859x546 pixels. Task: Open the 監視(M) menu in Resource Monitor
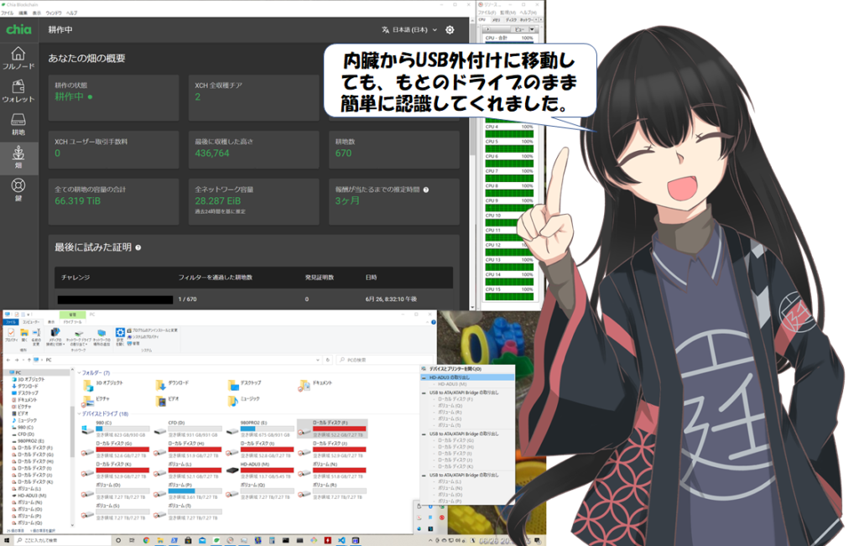click(x=508, y=12)
